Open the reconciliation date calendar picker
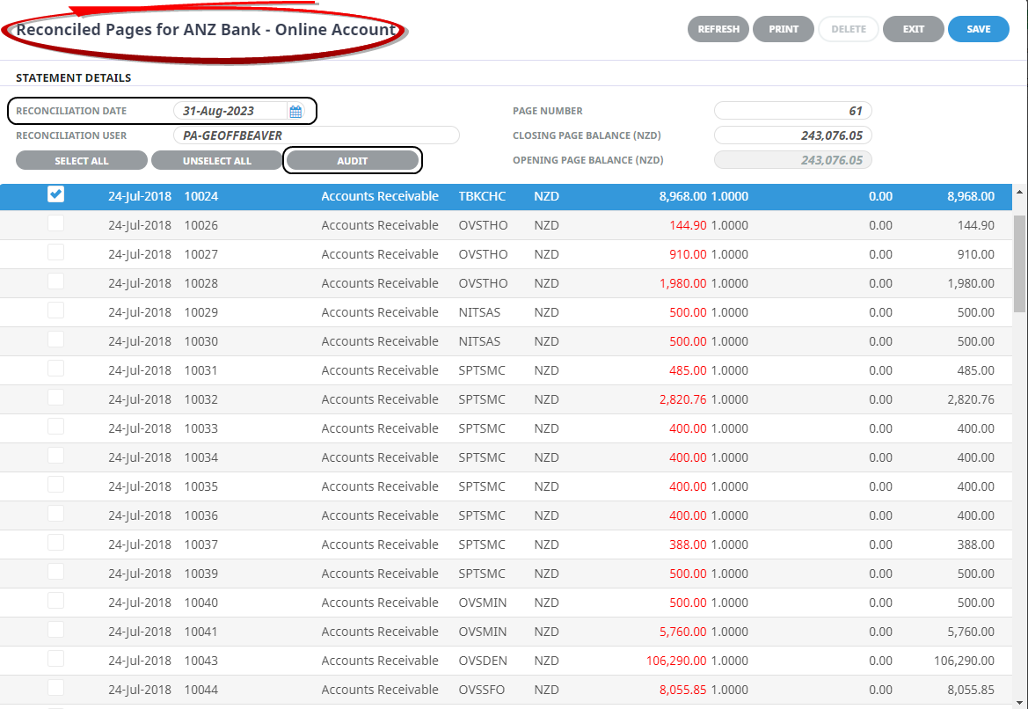 (295, 112)
